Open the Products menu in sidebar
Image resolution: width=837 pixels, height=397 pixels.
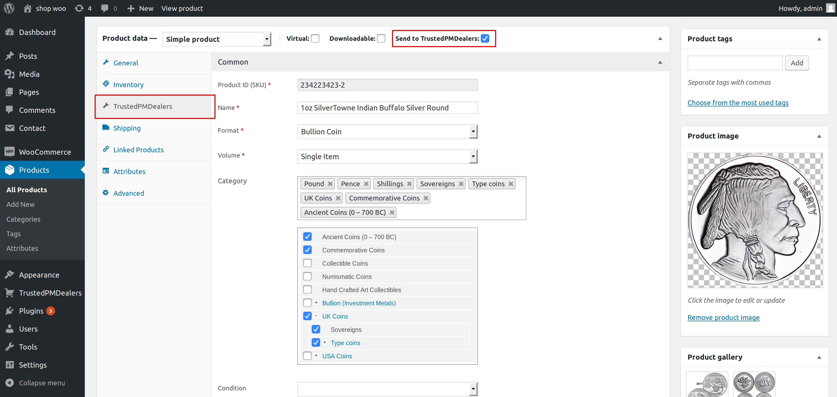click(34, 170)
